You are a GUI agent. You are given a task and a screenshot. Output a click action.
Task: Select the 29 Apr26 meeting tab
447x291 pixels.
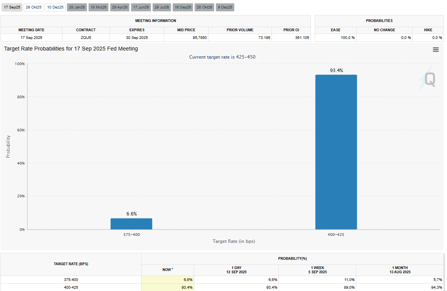[120, 7]
